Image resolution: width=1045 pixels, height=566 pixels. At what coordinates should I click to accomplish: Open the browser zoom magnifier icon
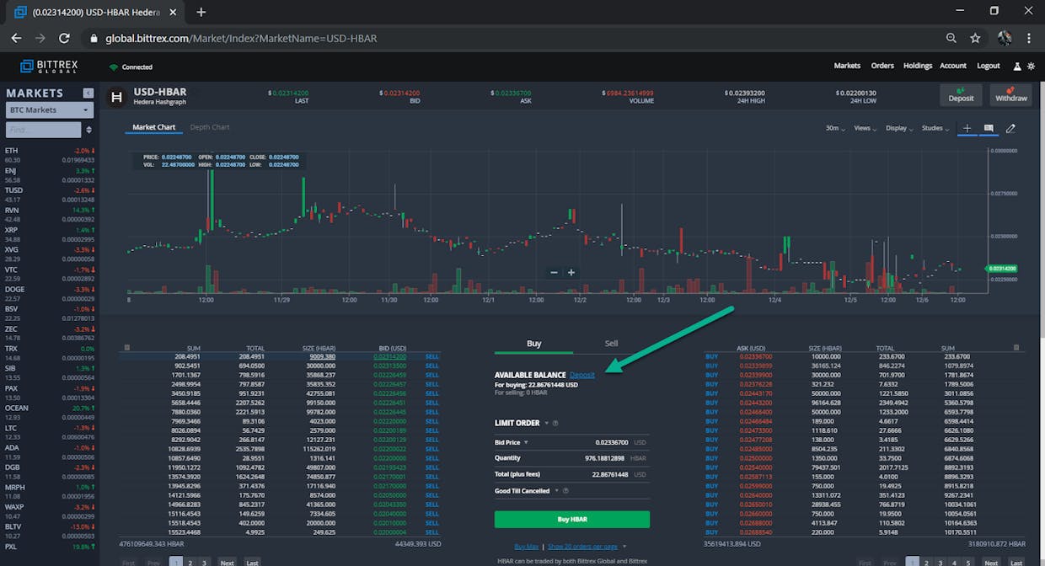pos(951,38)
